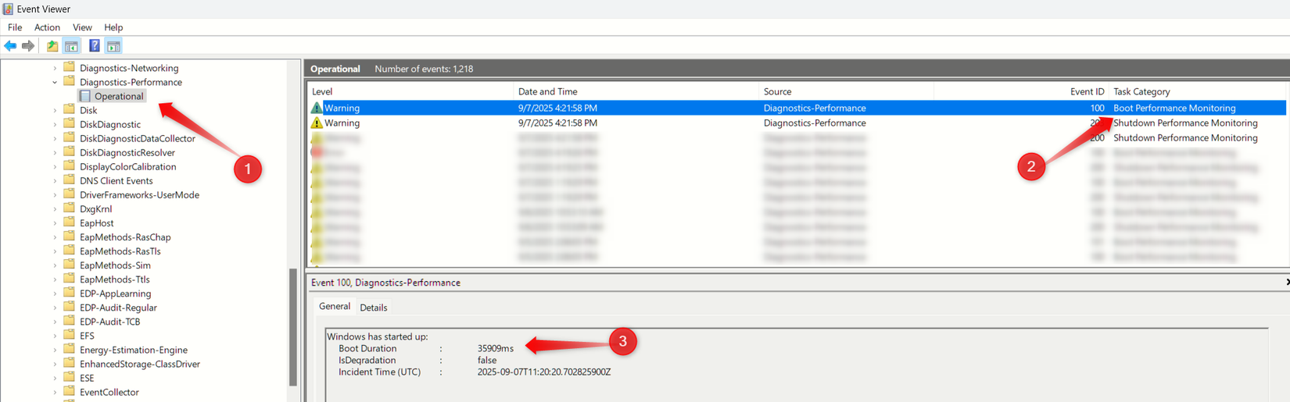Click the DiskDiagnostic folder icon
Screen dimensions: 1290x402
point(69,124)
